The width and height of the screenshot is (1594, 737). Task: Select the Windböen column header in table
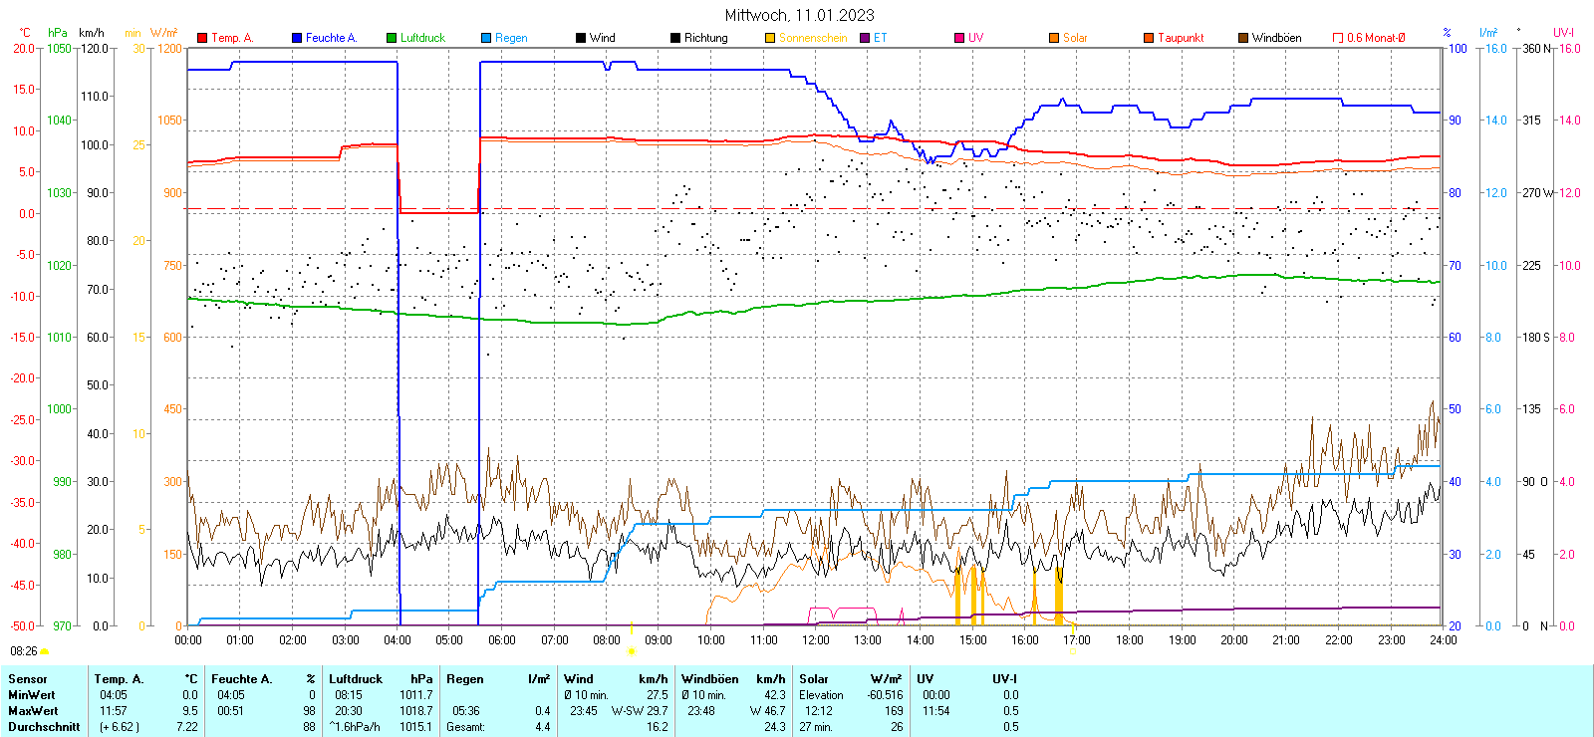710,679
